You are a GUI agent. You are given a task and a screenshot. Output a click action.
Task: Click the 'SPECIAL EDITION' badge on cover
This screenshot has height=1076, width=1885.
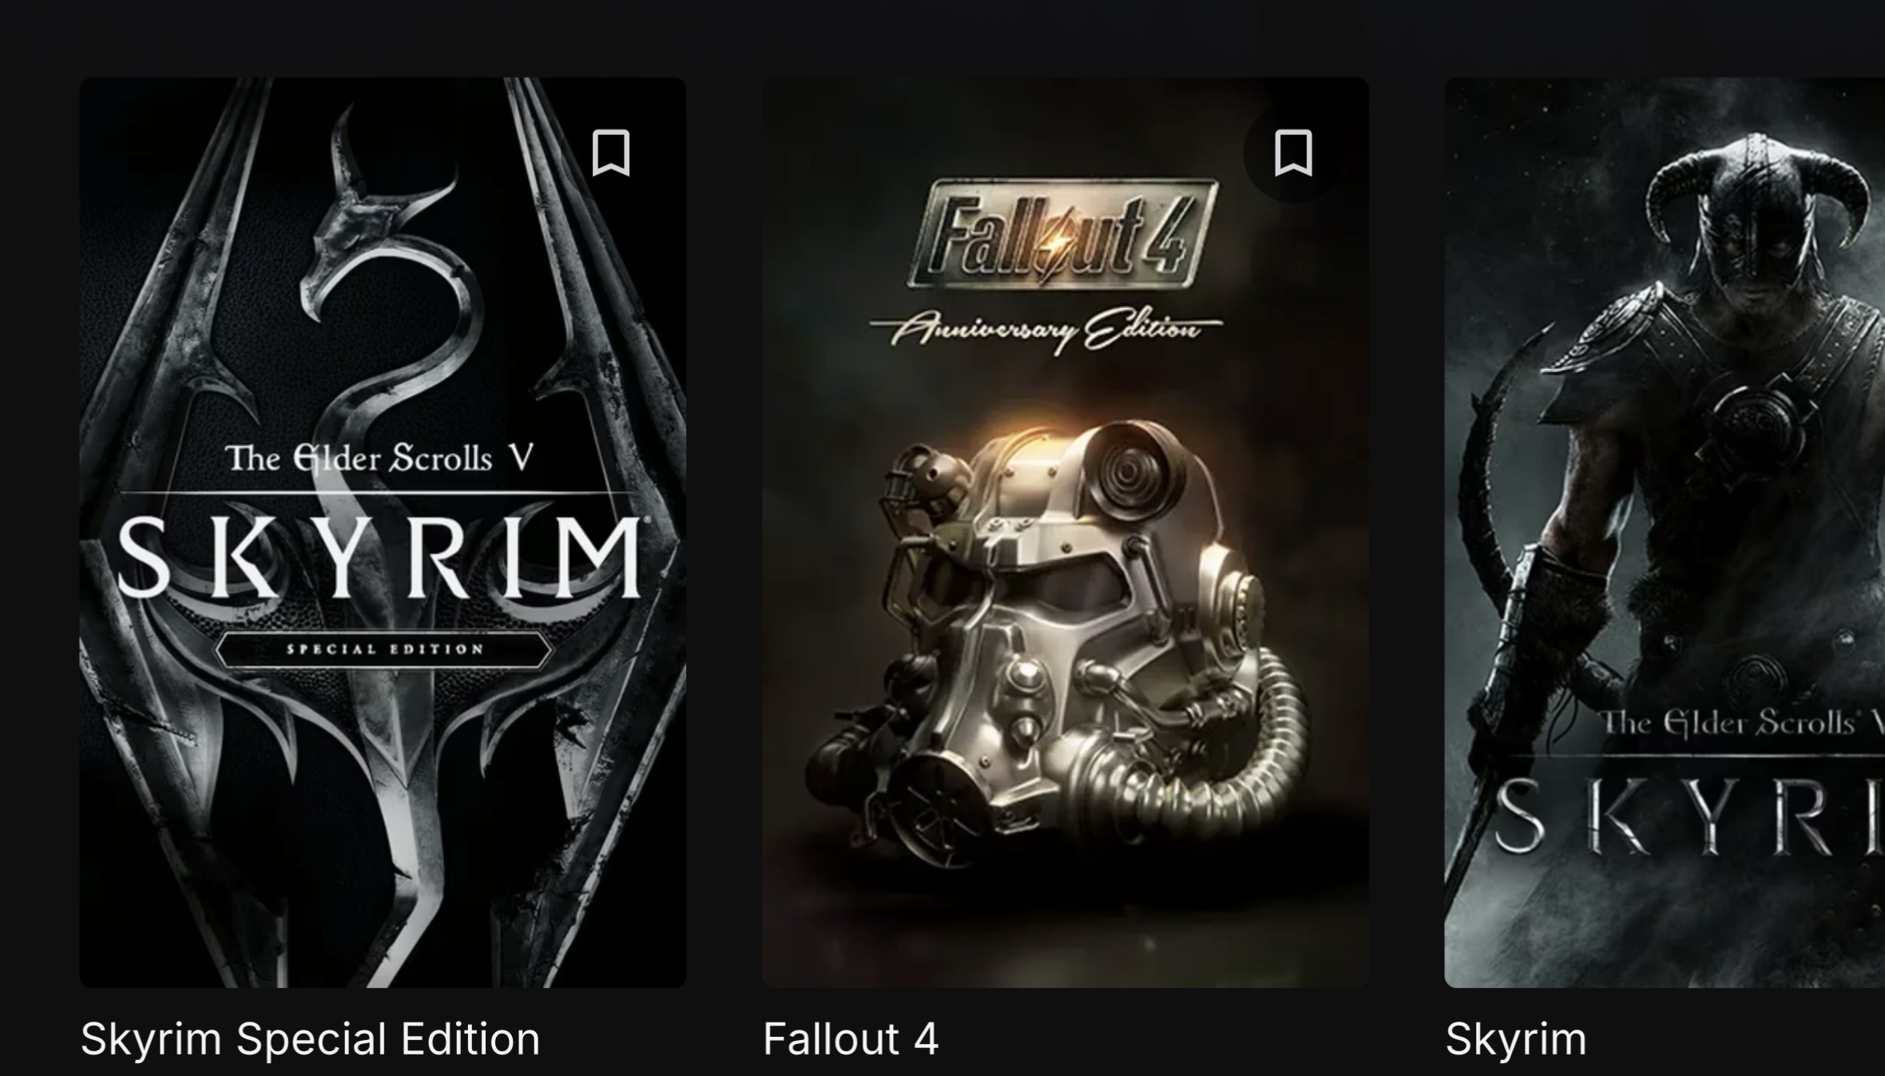pyautogui.click(x=383, y=649)
